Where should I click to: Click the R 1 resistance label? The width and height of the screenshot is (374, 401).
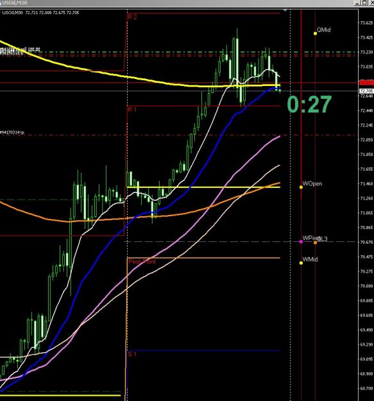point(132,110)
